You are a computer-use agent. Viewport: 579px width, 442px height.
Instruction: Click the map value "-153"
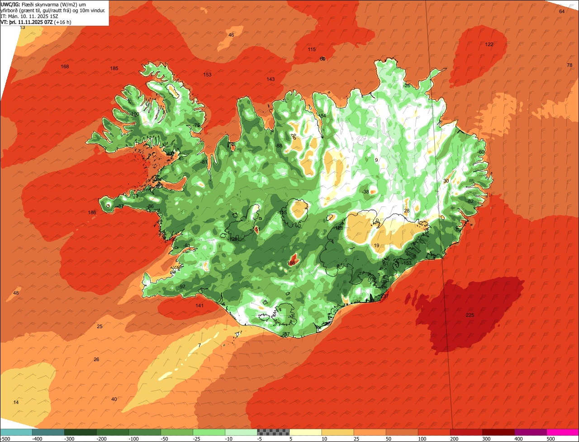click(x=407, y=263)
